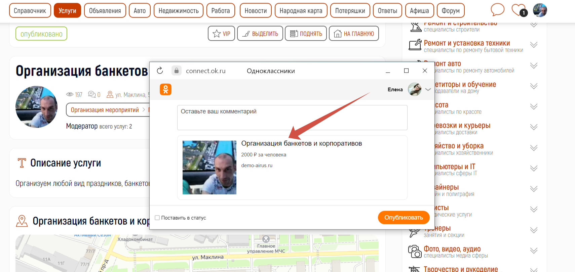Enable the Поставить в статус checkbox

click(157, 218)
